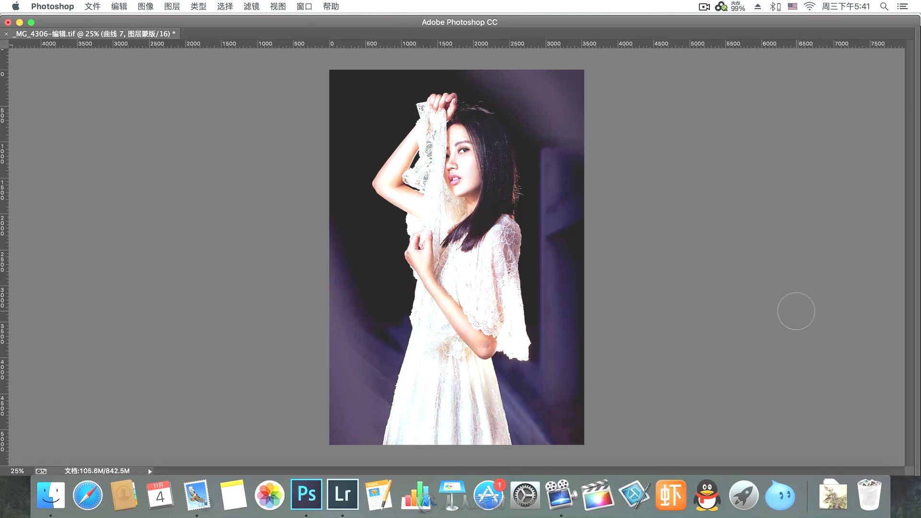Viewport: 921px width, 518px height.
Task: Open Mail stamp icon in Dock
Action: 197,495
